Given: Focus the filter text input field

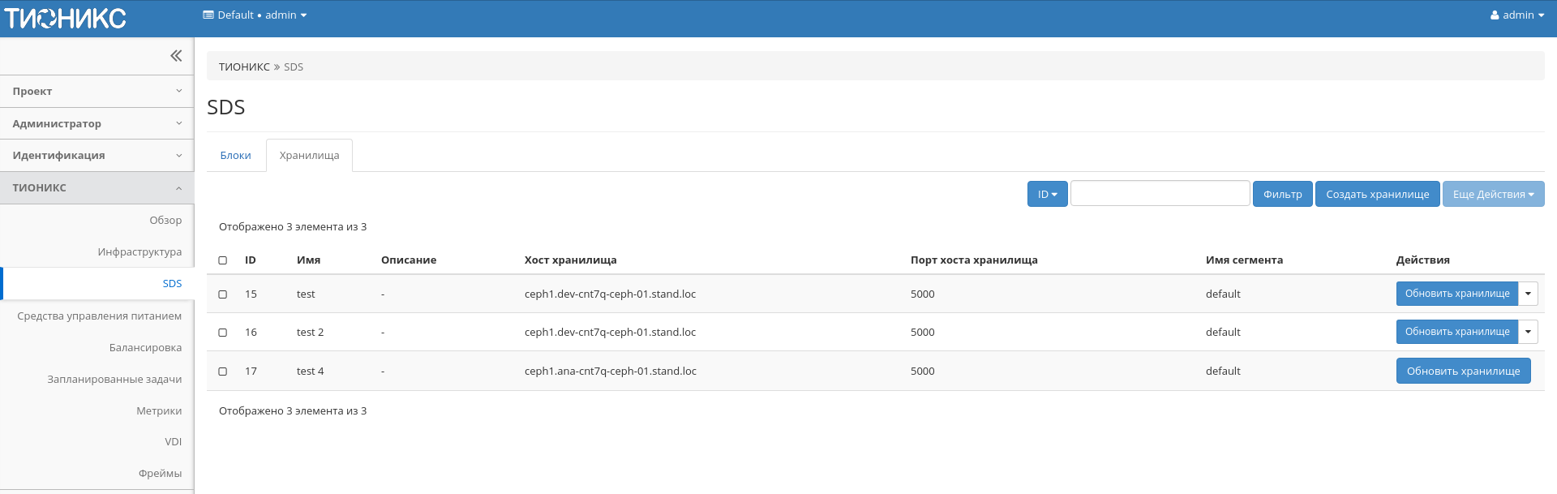Looking at the screenshot, I should pos(1160,194).
